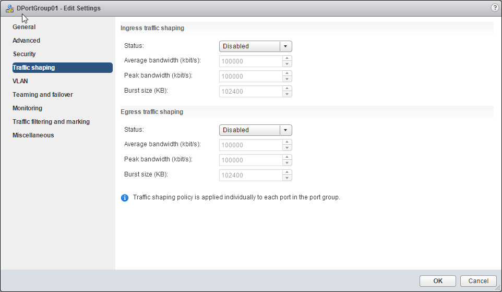Open the Egress Status dropdown
Screen dimensions: 502x292
coord(255,130)
